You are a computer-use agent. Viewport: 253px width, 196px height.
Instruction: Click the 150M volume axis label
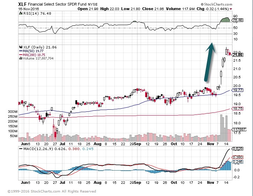click(x=13, y=126)
